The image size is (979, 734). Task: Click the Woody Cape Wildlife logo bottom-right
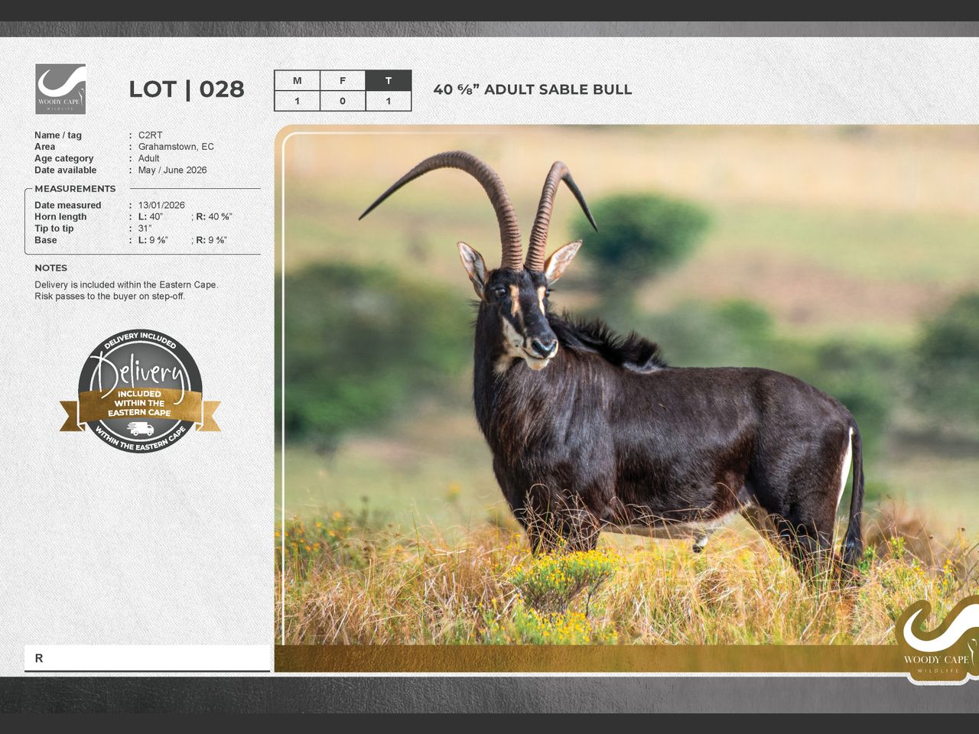point(936,641)
